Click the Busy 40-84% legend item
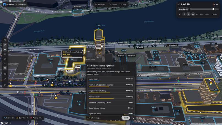Viewport: 222px width, 125px height. (23, 118)
